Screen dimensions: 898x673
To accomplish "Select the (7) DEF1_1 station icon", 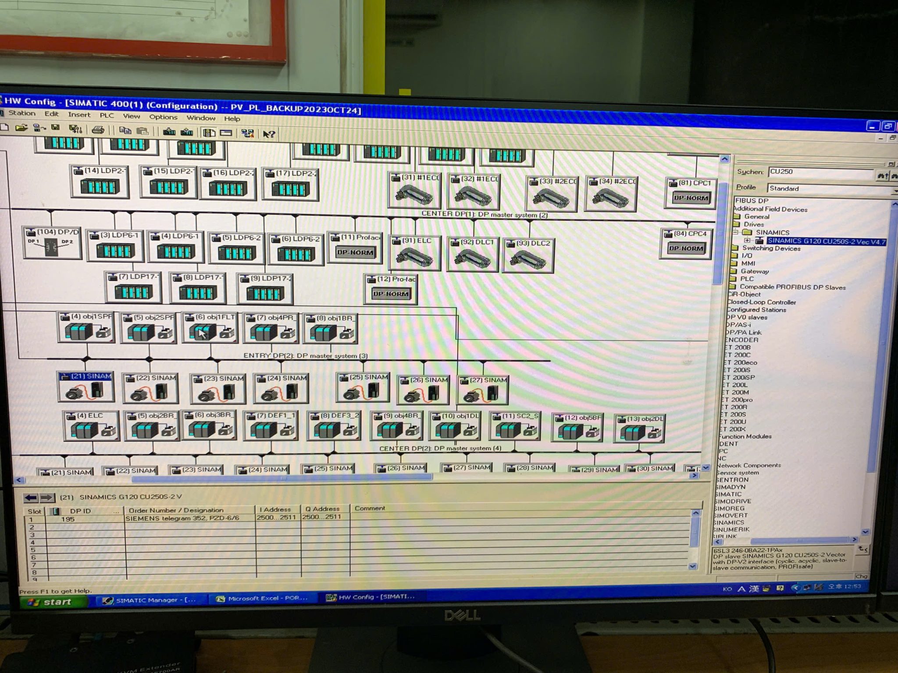I will coord(271,426).
